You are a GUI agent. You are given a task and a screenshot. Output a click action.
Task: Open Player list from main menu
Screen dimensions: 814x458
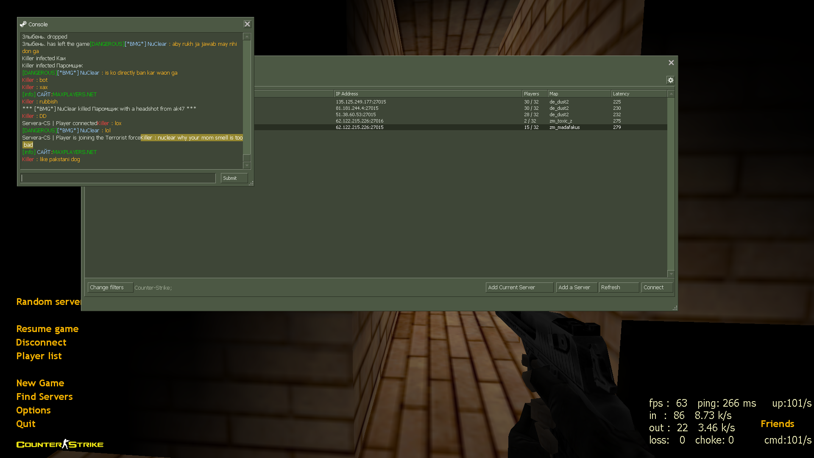pos(39,356)
